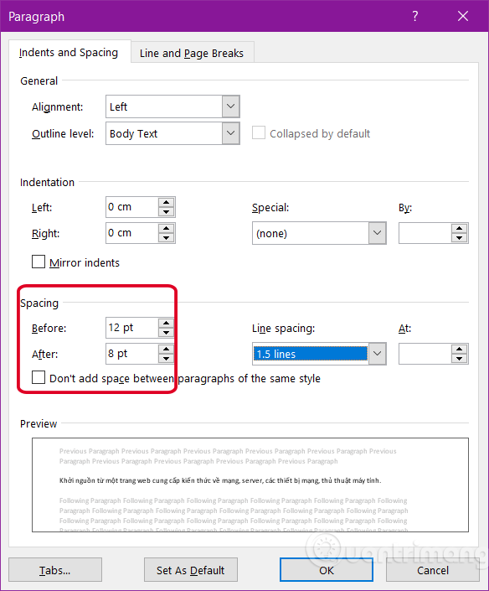Click the paragraph Preview box
This screenshot has width=489, height=591.
coord(250,485)
